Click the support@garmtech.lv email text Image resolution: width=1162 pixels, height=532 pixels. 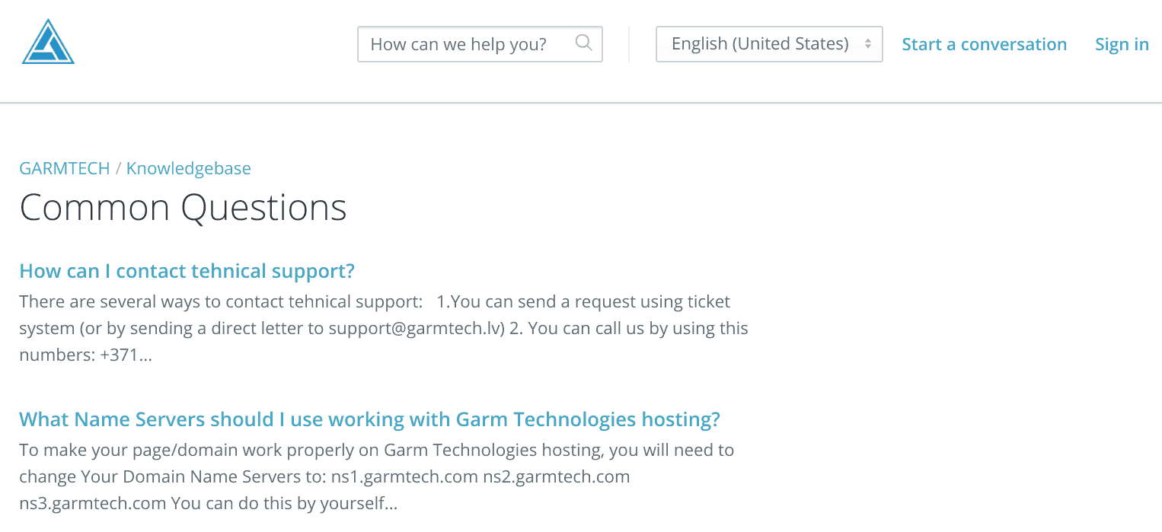coord(417,329)
